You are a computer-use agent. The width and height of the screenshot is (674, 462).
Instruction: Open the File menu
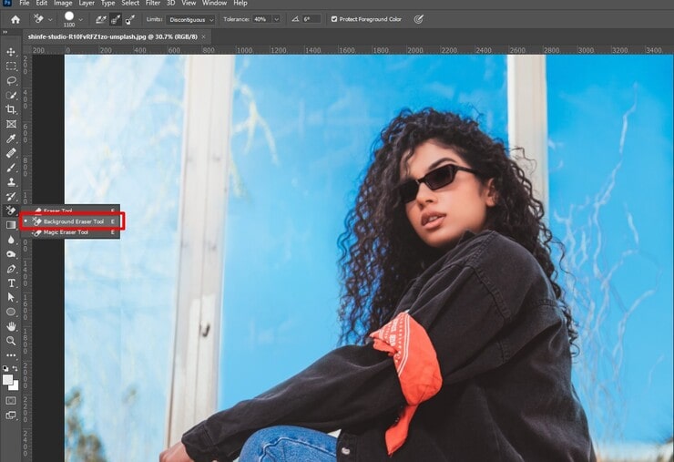pyautogui.click(x=25, y=3)
